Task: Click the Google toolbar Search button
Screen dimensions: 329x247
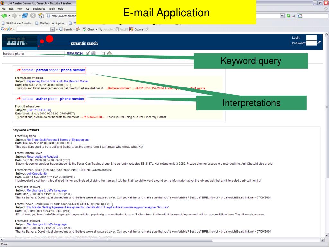Action: coord(66,29)
